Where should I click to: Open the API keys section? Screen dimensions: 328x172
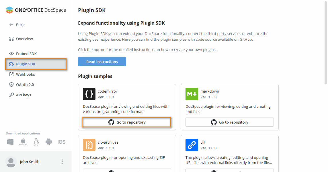(20, 95)
